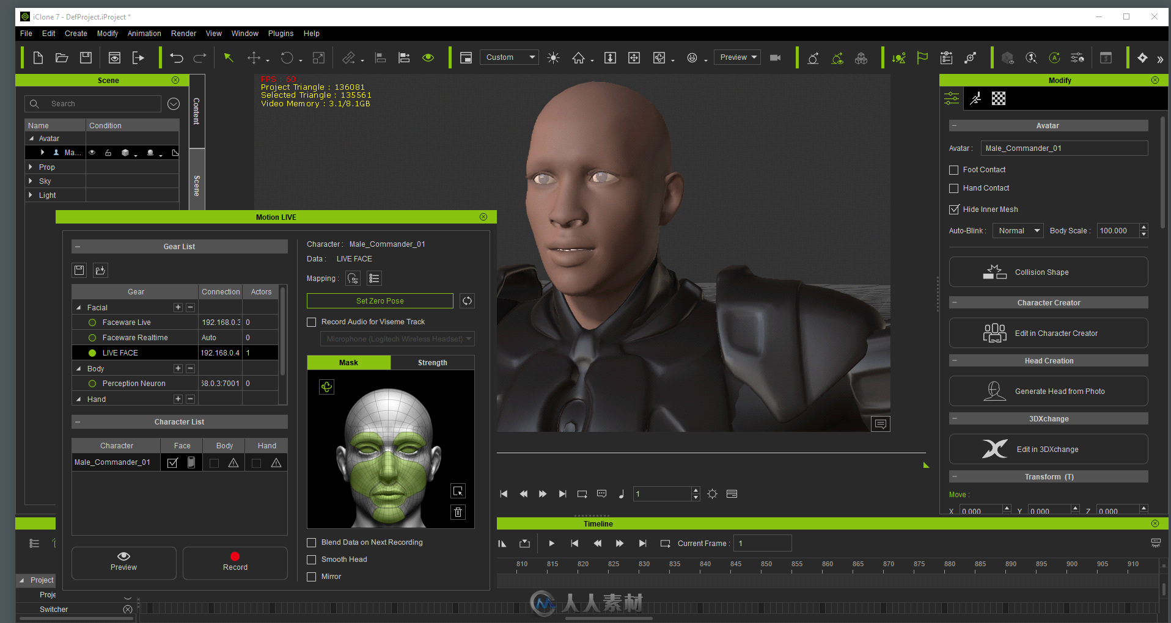Open the Auto-Blink Normal dropdown
Image resolution: width=1171 pixels, height=623 pixels.
[x=1018, y=231]
